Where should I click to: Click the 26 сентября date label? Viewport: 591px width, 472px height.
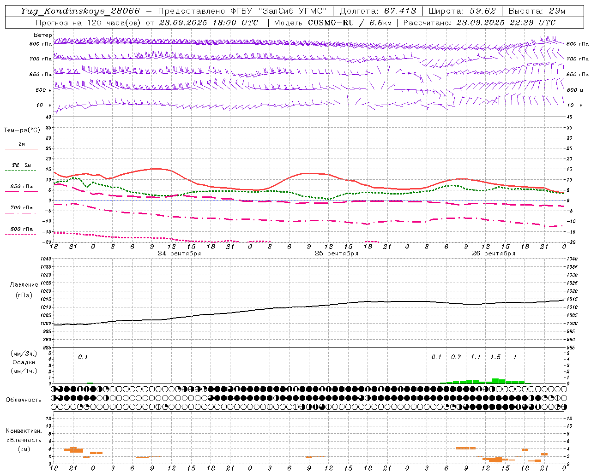click(x=494, y=254)
